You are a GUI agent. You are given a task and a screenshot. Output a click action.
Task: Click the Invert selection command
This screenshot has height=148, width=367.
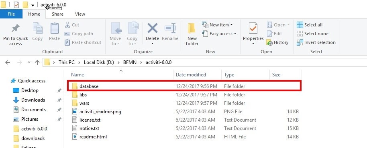click(316, 42)
